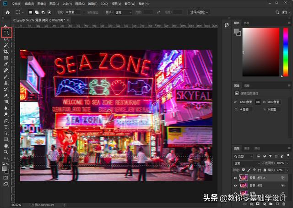The image size is (293, 208).
Task: Hide the 背景 拷贝 2 layer
Action: (235, 178)
